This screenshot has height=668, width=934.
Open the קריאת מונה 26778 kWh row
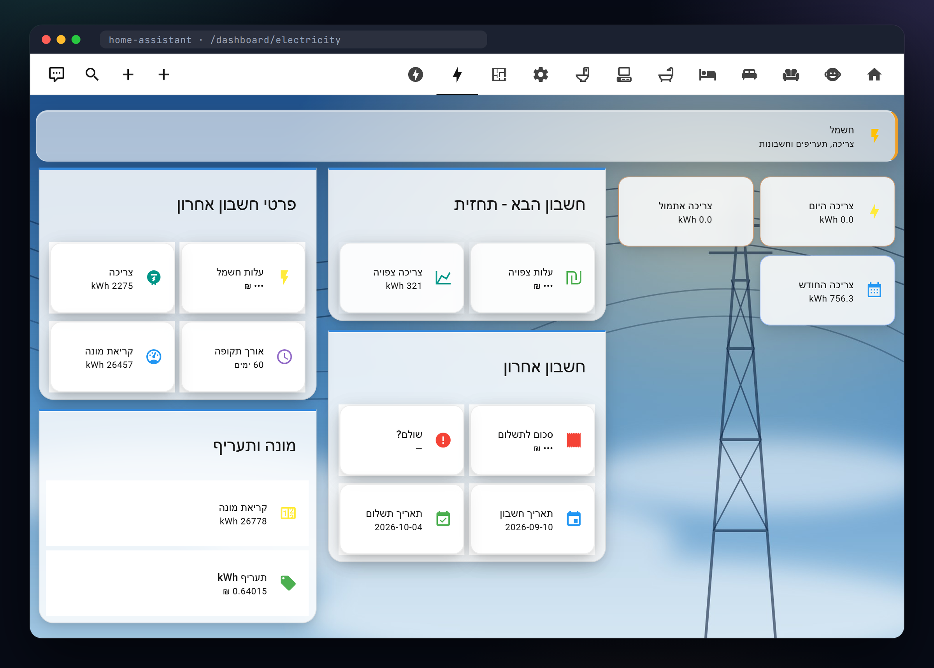coord(177,513)
